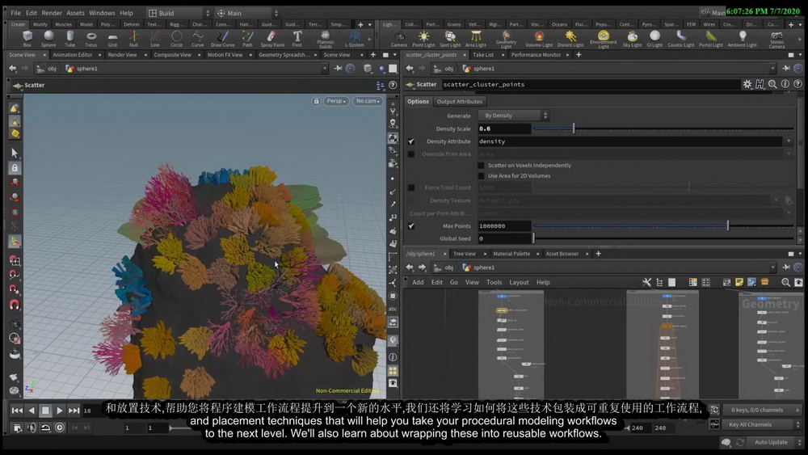Select the Torus shelf tool
This screenshot has height=455, width=808.
pyautogui.click(x=91, y=39)
